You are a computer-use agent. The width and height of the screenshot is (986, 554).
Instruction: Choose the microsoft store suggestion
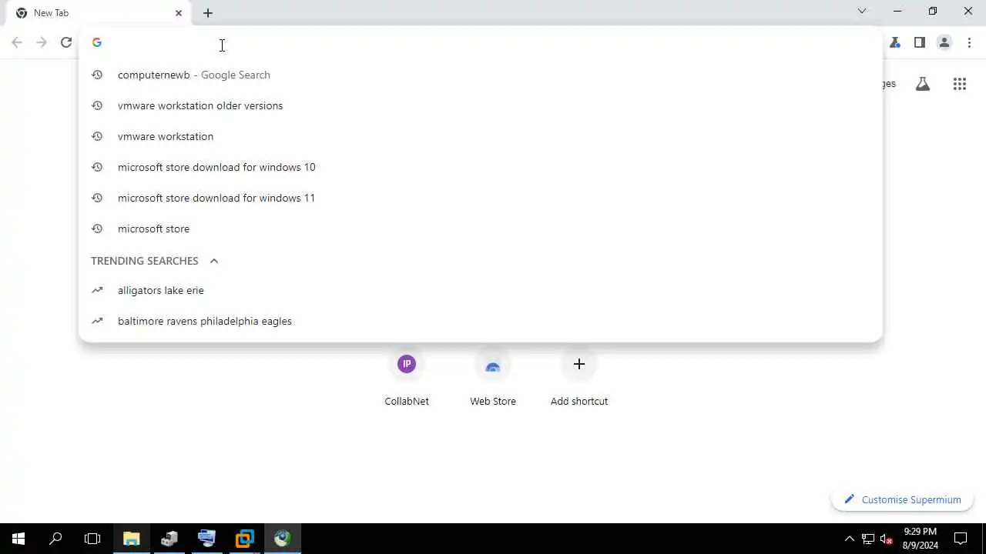coord(481,229)
